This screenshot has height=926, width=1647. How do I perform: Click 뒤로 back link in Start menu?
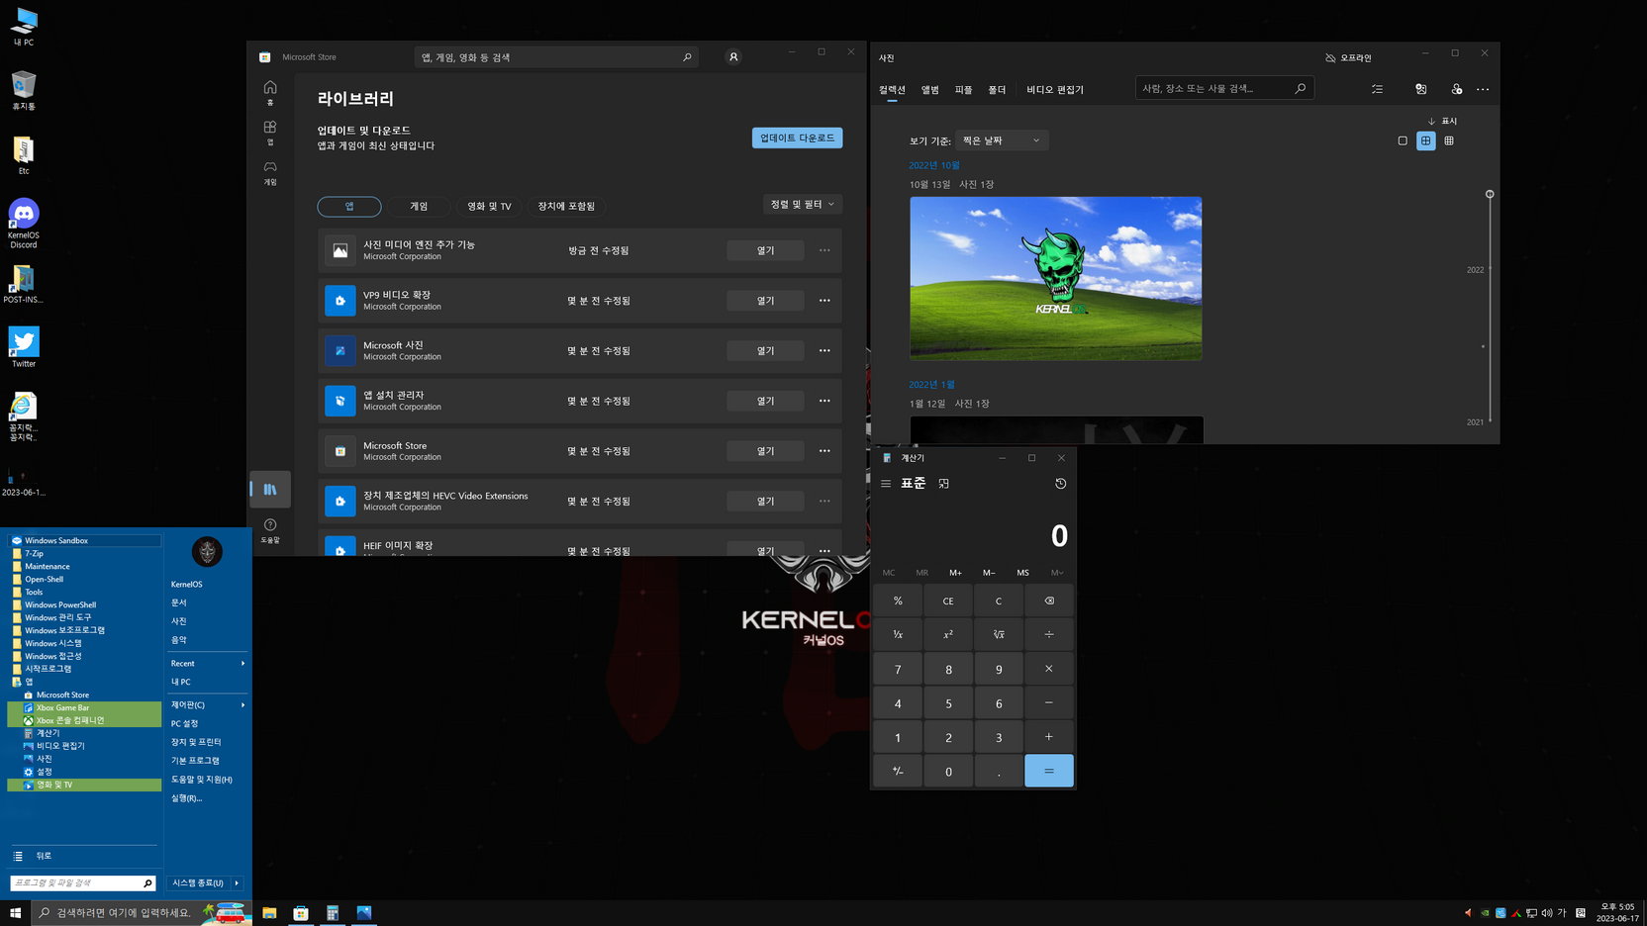[x=44, y=856]
